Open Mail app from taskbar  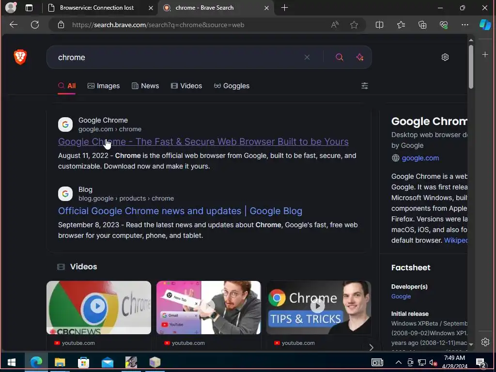pyautogui.click(x=107, y=362)
